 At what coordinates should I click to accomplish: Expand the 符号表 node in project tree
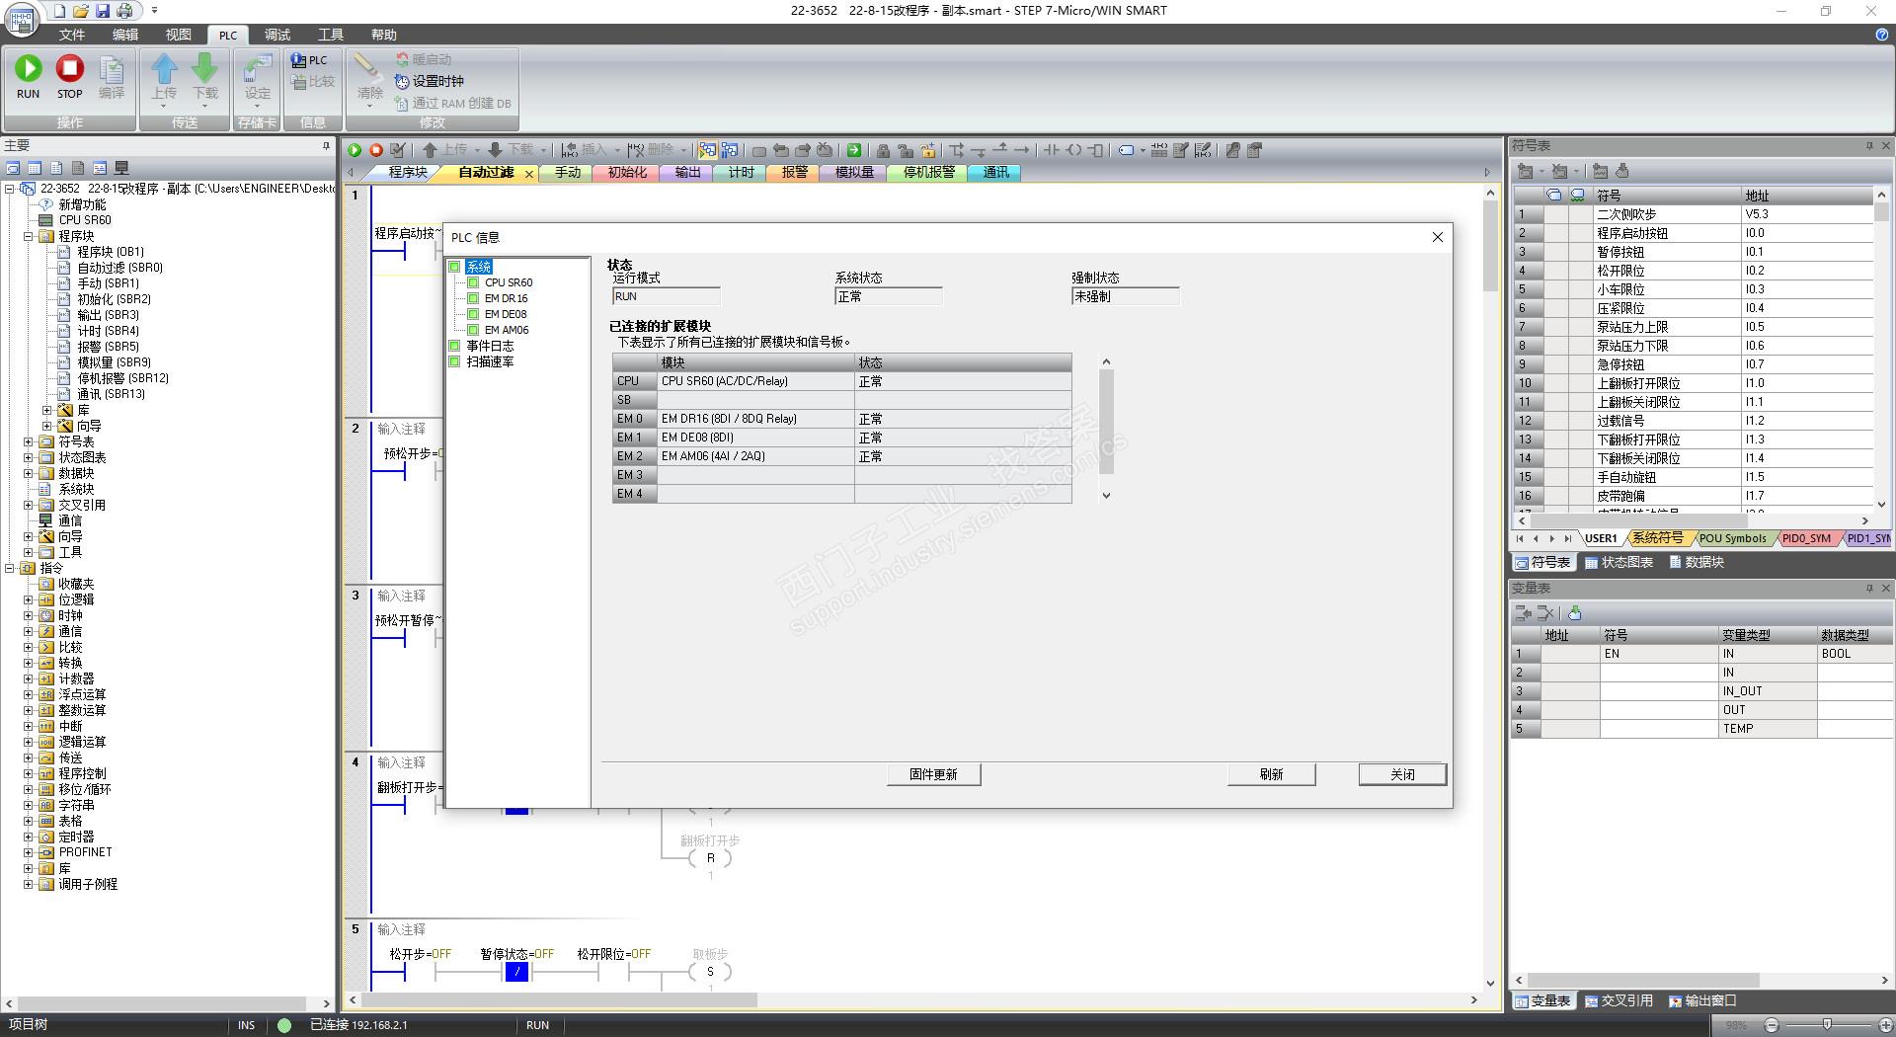(x=28, y=441)
